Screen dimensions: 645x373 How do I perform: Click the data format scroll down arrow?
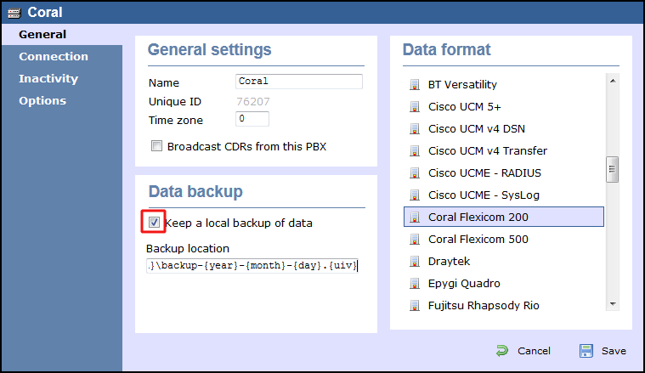point(613,304)
